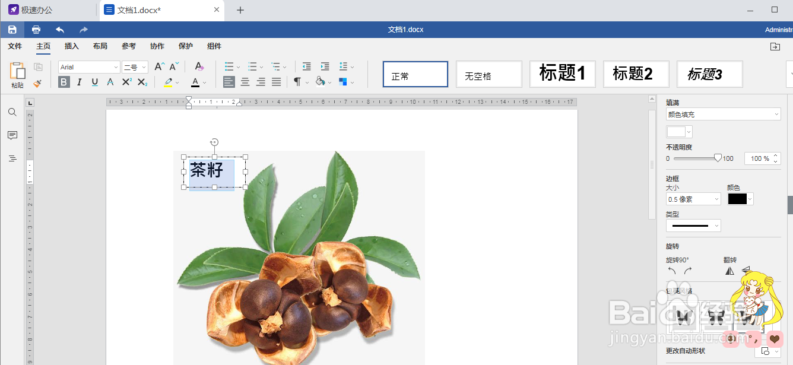Decrease the paragraph indent
Viewport: 793px width, 365px height.
click(x=306, y=66)
